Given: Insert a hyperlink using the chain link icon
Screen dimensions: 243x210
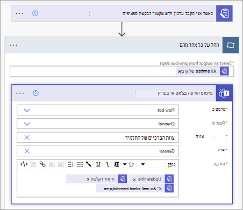Looking at the screenshot, I should [x=42, y=164].
